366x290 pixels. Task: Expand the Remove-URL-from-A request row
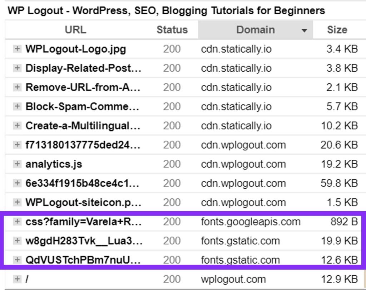click(x=17, y=87)
